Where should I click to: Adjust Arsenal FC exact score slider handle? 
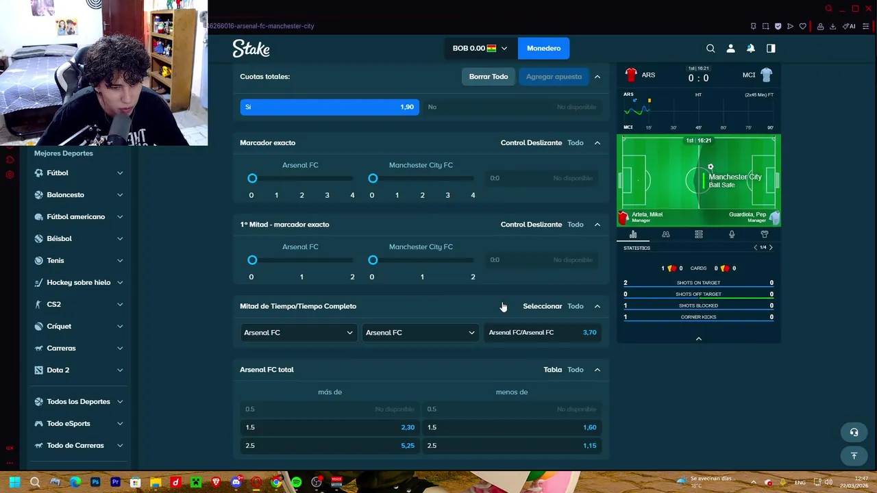[252, 179]
